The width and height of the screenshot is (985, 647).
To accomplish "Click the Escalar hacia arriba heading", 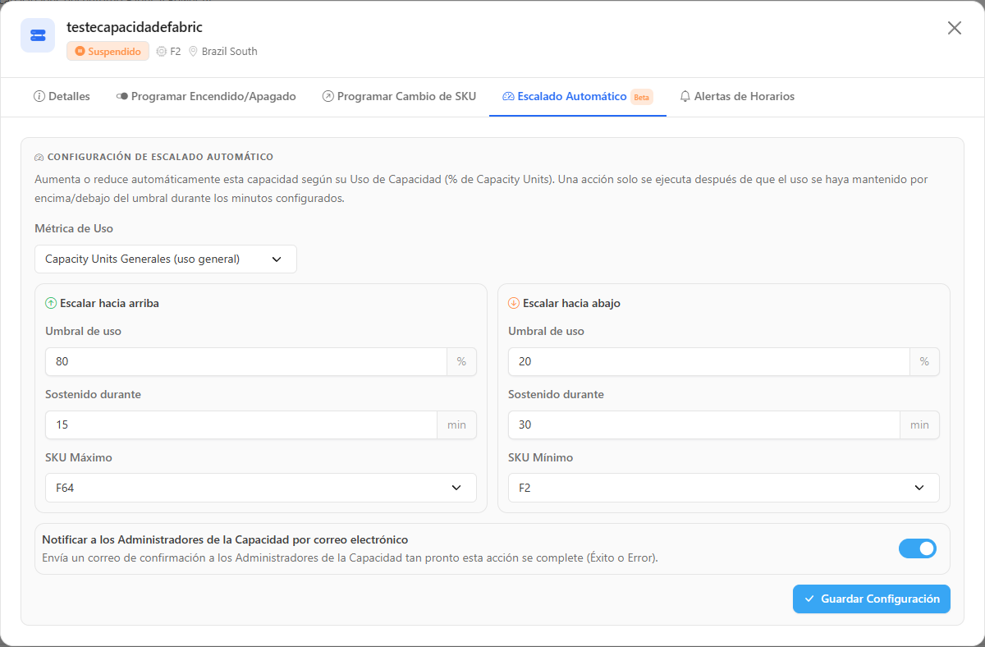I will point(109,303).
